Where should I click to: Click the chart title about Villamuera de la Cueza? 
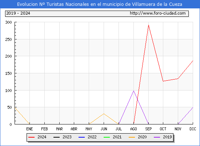point(100,4)
